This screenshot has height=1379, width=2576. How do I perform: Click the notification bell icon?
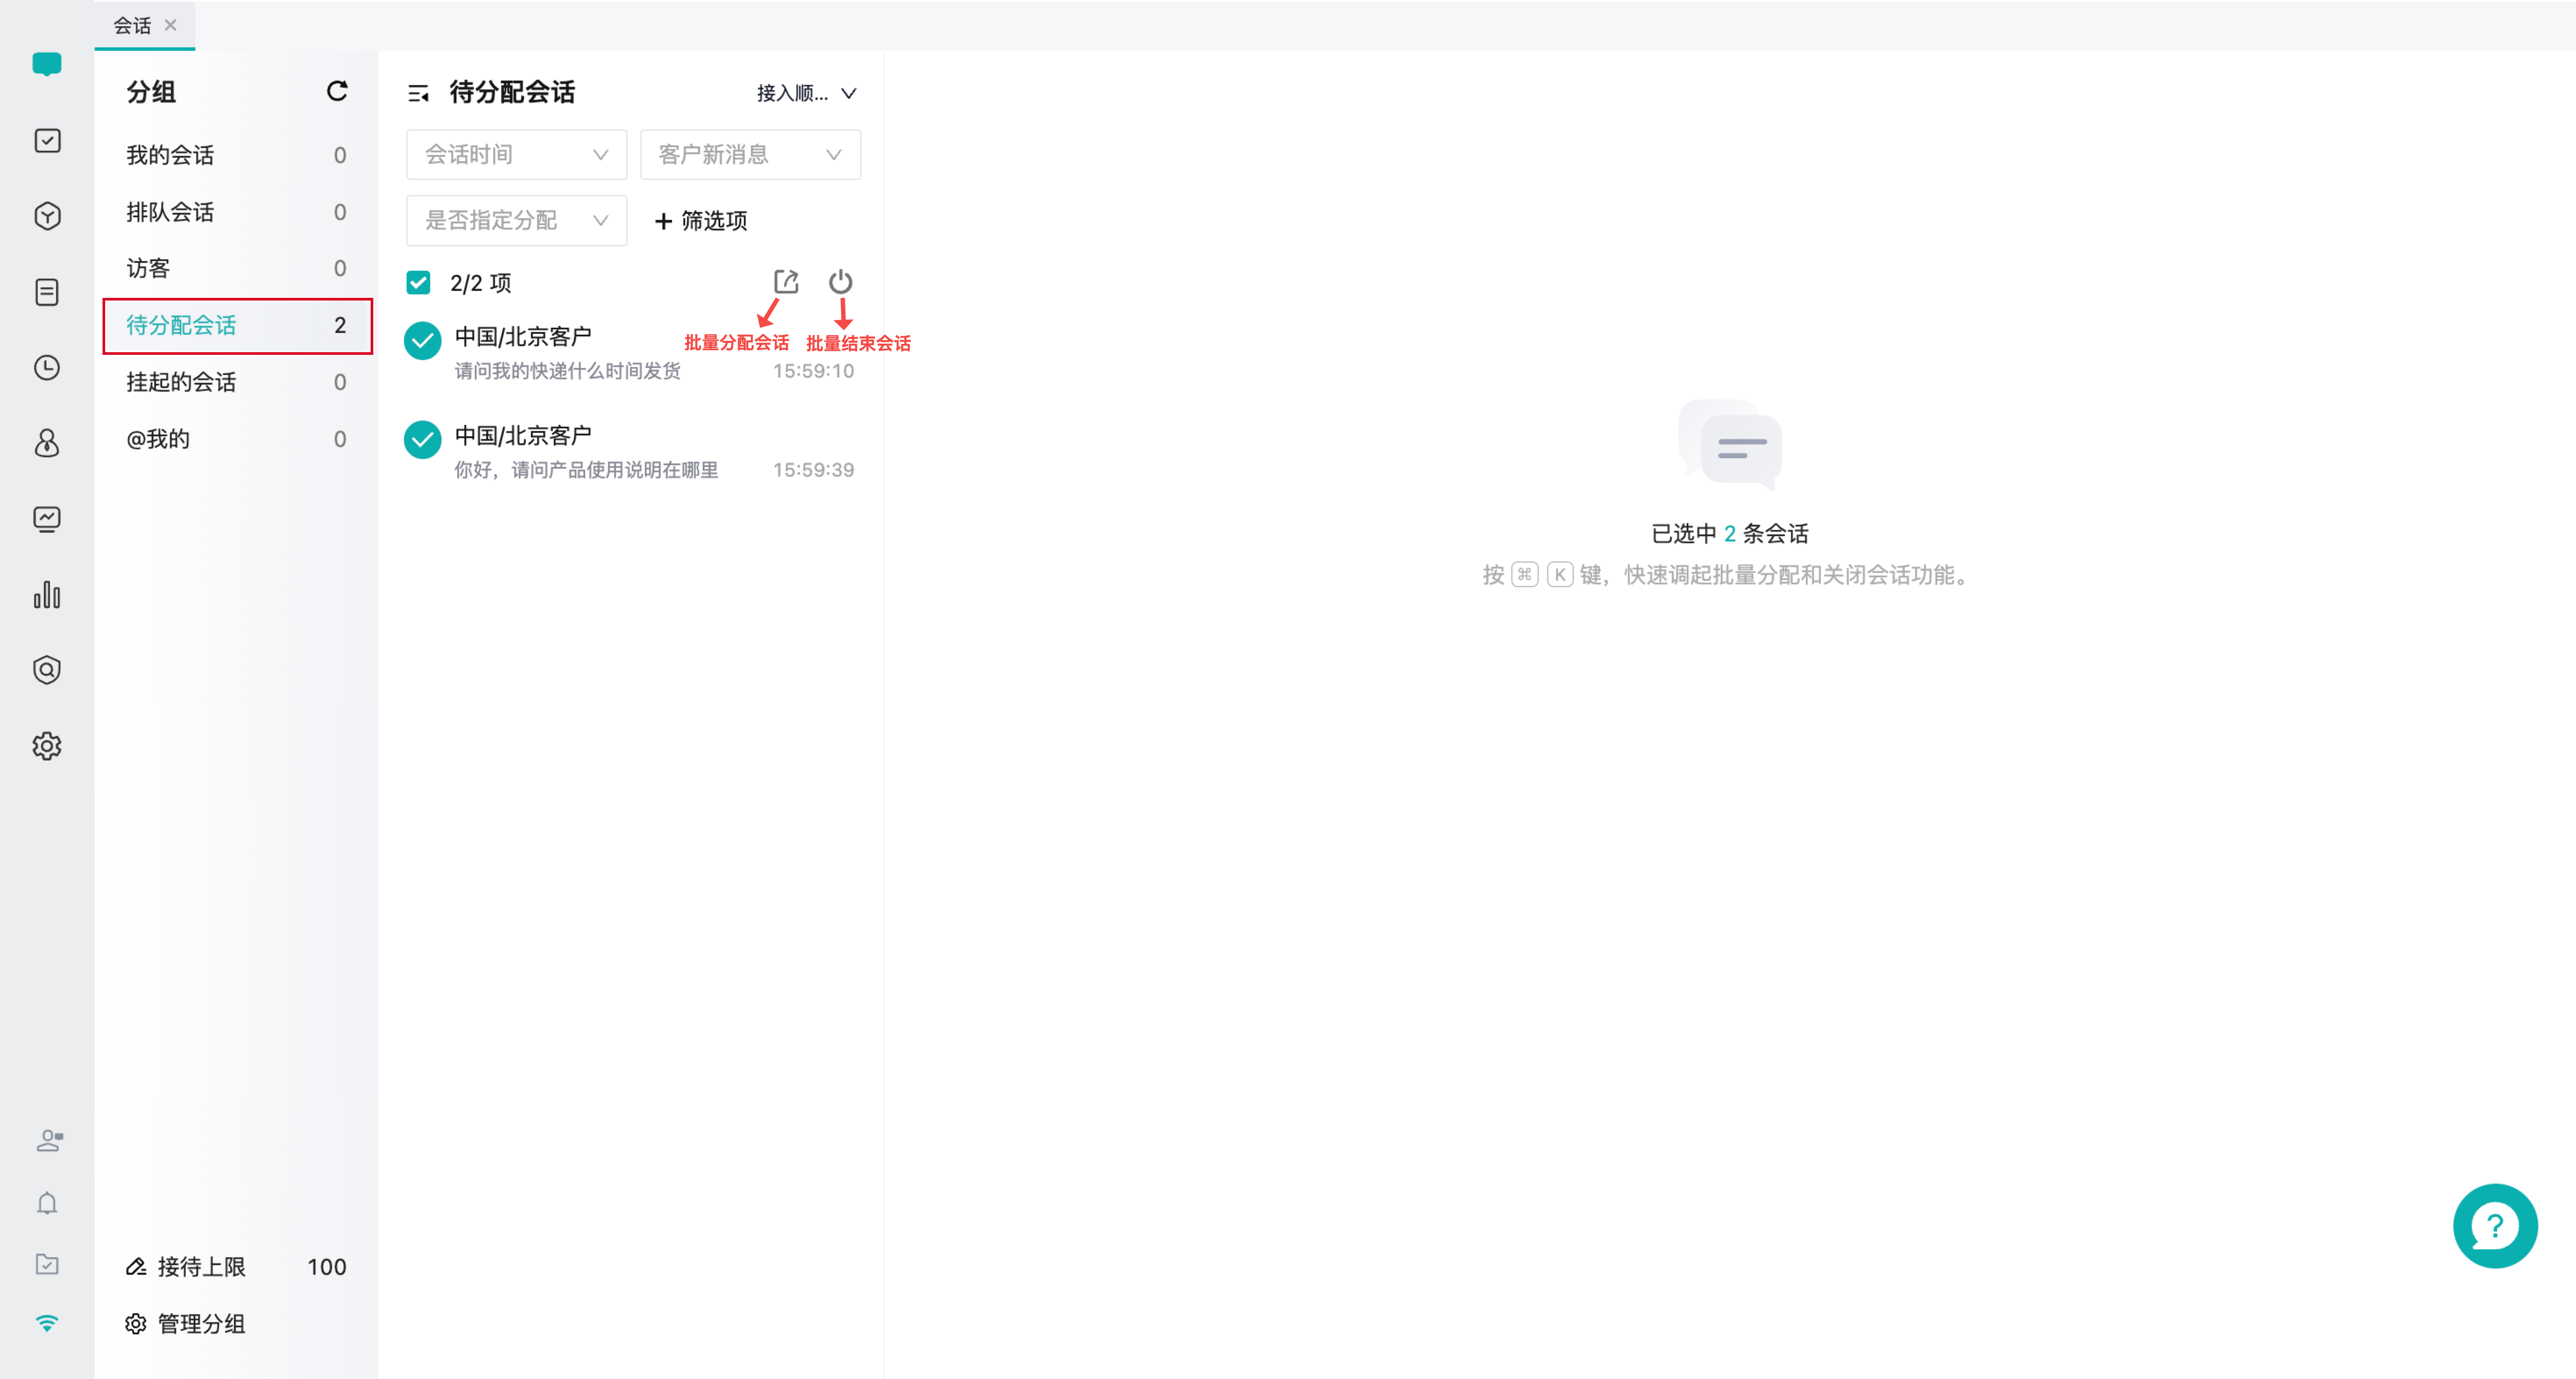(x=47, y=1203)
